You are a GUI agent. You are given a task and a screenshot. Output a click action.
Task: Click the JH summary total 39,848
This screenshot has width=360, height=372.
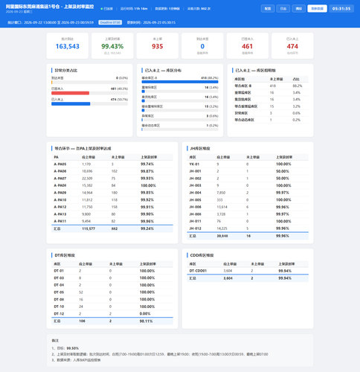(222, 236)
